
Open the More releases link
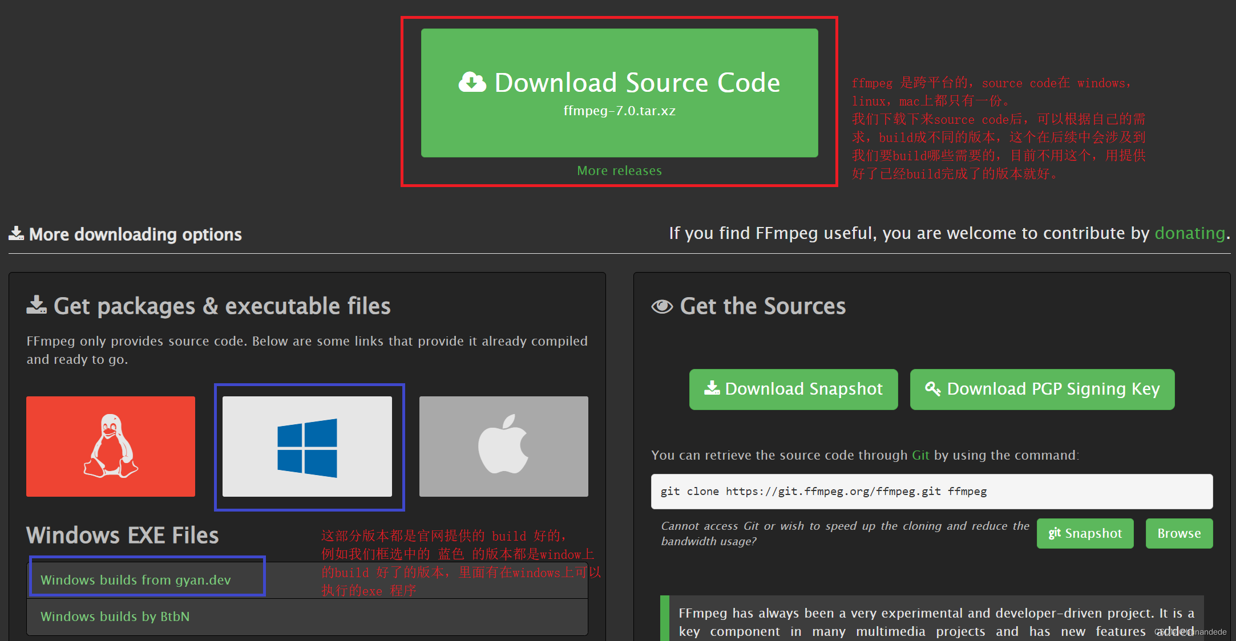tap(619, 171)
